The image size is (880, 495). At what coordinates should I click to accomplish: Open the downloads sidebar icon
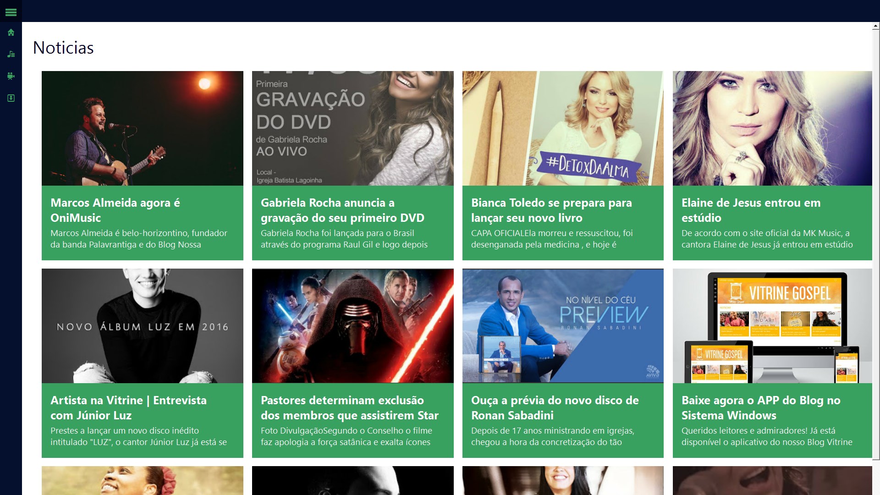pyautogui.click(x=11, y=98)
